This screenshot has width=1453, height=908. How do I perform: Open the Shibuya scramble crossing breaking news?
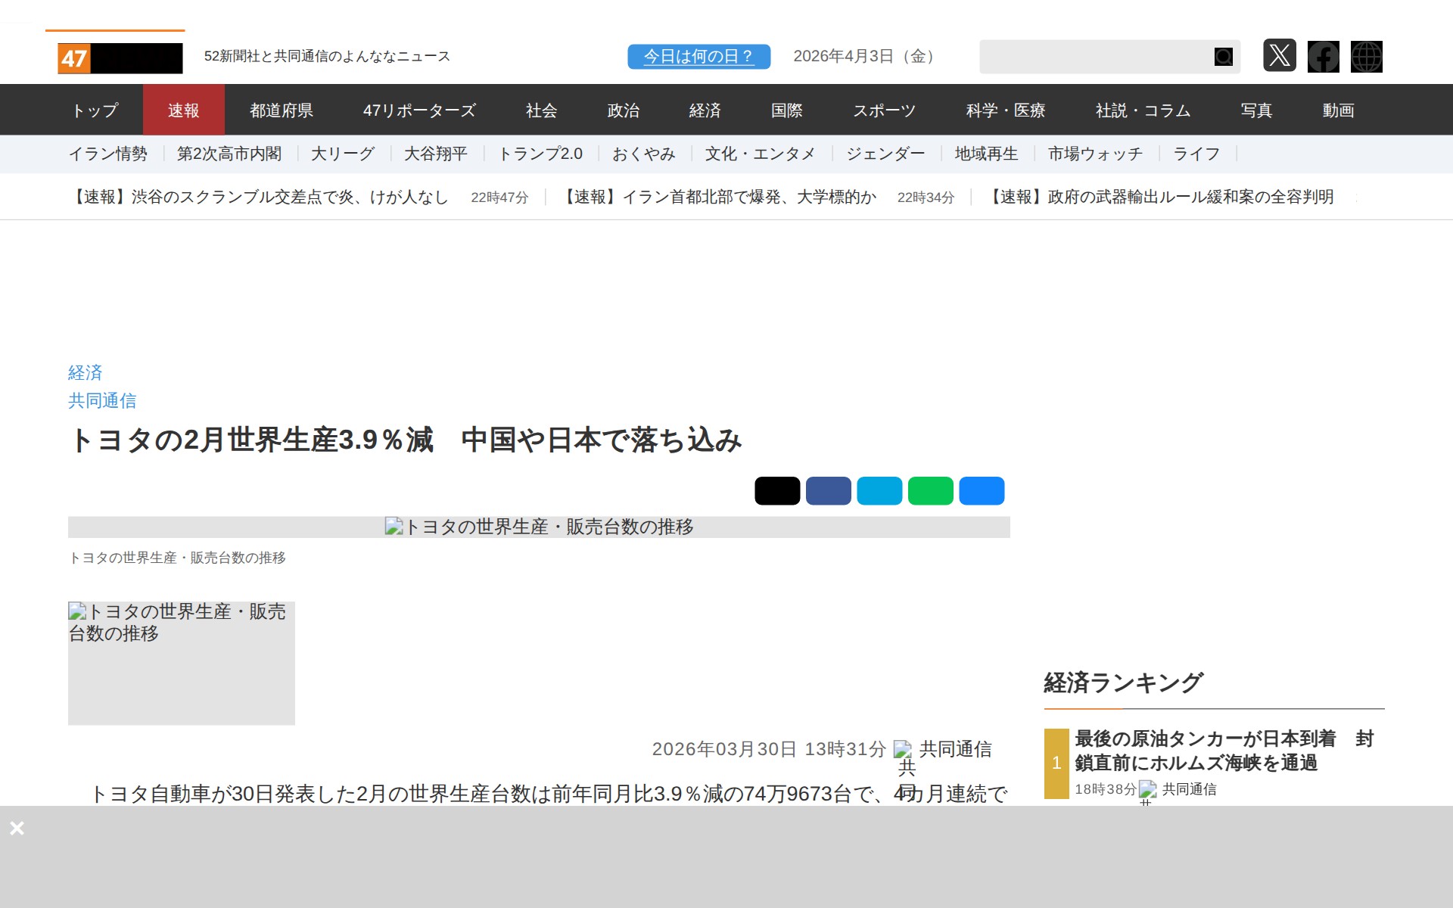click(259, 197)
